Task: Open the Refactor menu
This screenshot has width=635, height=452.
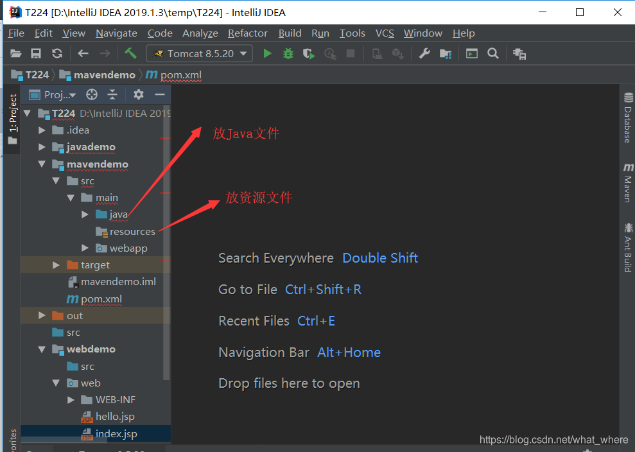Action: (248, 33)
